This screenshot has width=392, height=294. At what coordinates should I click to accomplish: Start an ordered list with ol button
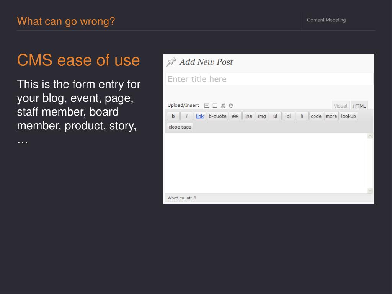pyautogui.click(x=289, y=116)
